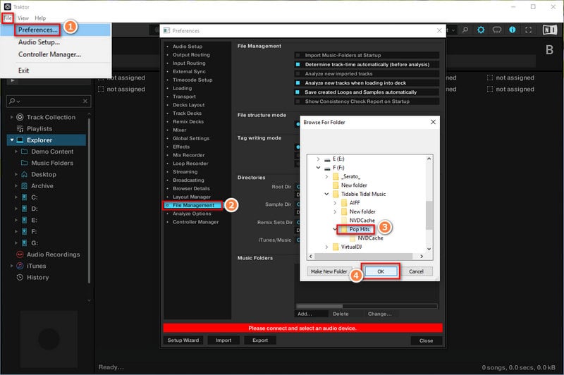Click the C: drive icon in tree
The height and width of the screenshot is (375, 564).
25,197
